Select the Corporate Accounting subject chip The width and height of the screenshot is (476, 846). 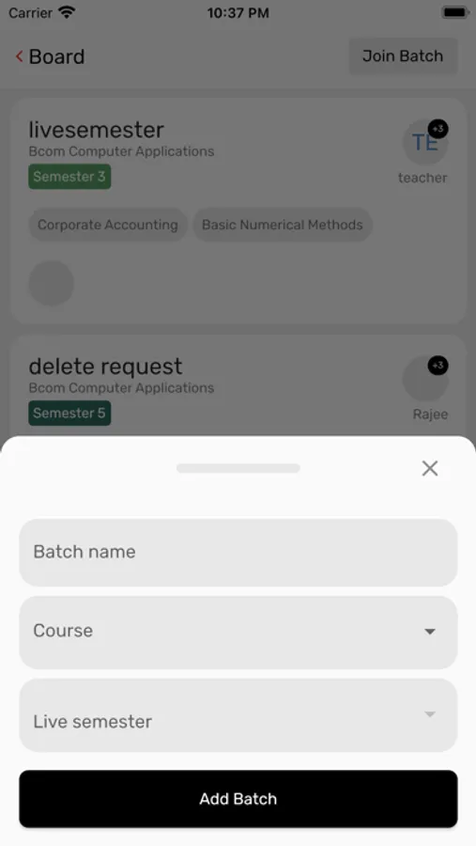[x=108, y=225]
